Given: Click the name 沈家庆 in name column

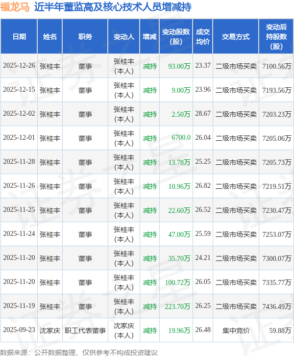Looking at the screenshot, I should (50, 331).
